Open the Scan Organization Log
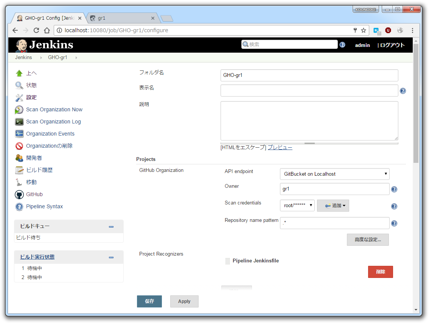 pos(53,122)
